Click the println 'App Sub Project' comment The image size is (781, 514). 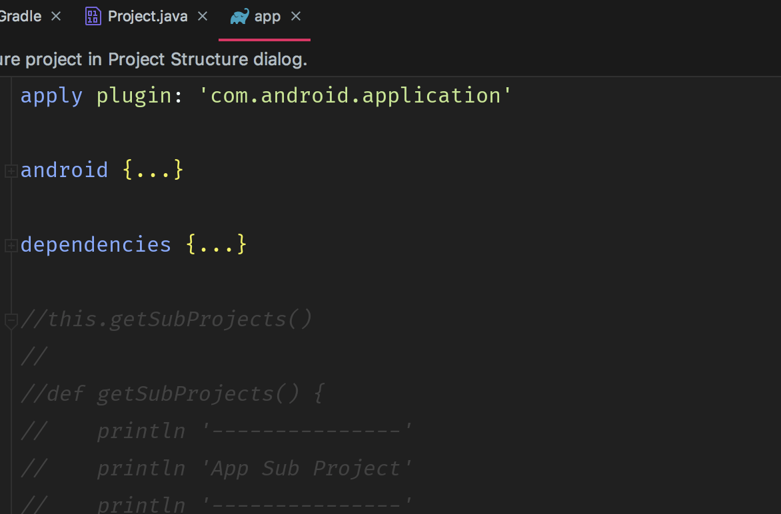point(254,468)
